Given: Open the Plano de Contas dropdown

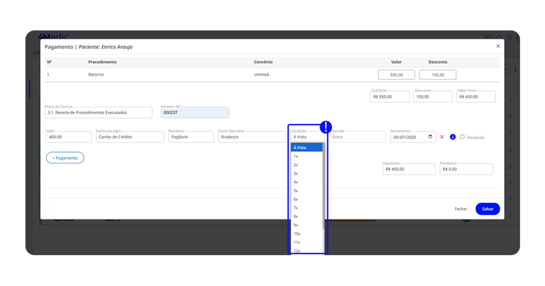Looking at the screenshot, I should pyautogui.click(x=98, y=113).
